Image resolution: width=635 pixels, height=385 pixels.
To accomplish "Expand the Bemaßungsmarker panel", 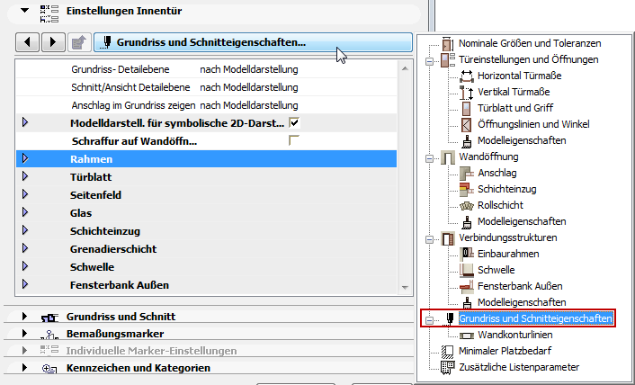I will 24,333.
